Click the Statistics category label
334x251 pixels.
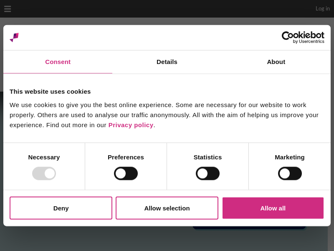[x=207, y=157]
